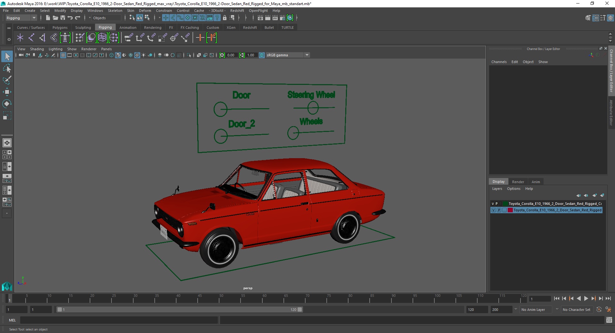Create a new layer in Layer Editor

[x=594, y=195]
